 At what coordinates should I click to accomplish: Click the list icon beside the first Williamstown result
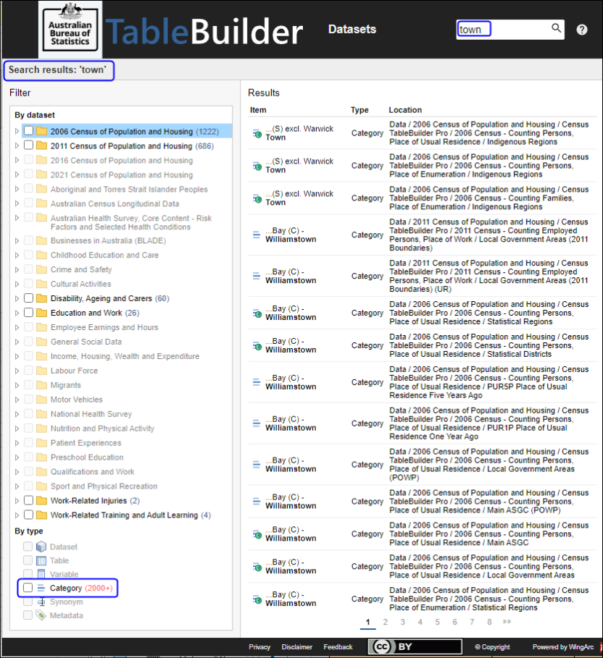pos(255,233)
